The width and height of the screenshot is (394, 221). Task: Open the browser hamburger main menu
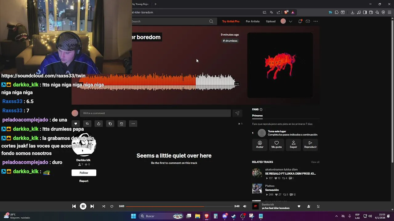point(389,12)
